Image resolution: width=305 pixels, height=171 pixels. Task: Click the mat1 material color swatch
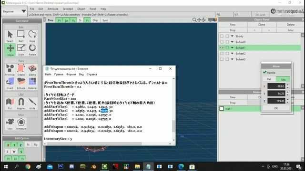222,109
